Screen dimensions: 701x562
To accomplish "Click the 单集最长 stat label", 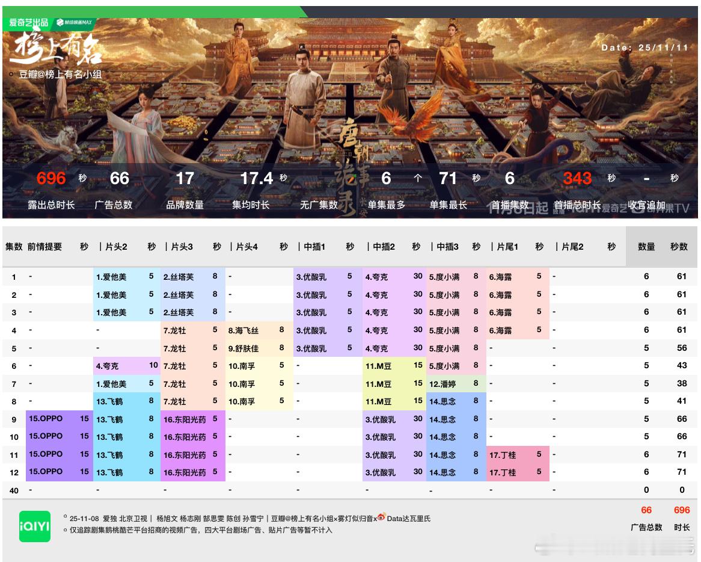I will (448, 205).
